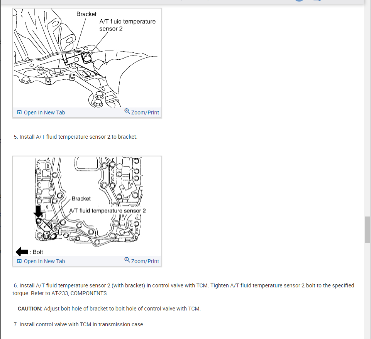
Task: Click the vertical scrollbar thumb
Action: (367, 230)
